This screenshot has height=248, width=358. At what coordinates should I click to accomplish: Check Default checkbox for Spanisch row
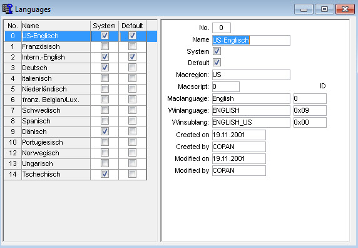(x=133, y=121)
